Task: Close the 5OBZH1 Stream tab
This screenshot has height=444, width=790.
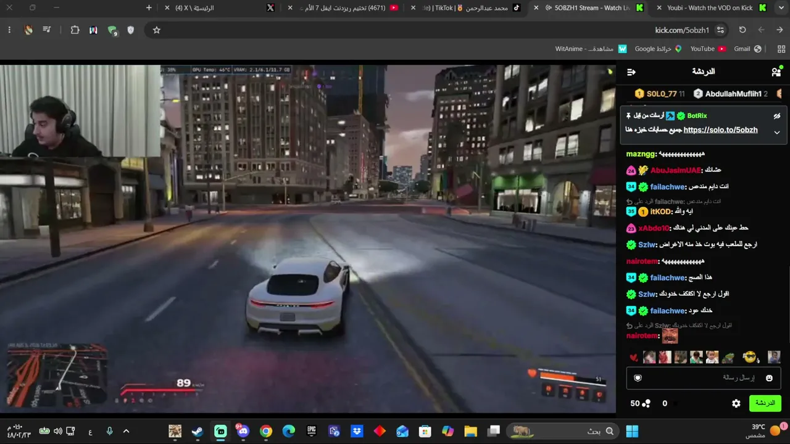Action: 536,8
